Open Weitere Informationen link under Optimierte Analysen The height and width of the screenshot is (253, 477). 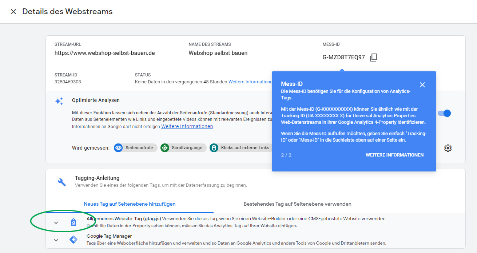[x=187, y=126]
